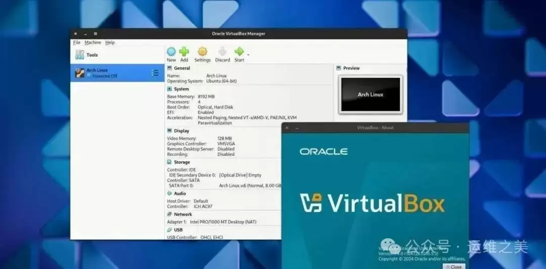Screen dimensions: 546x269
Task: Click the Tools icon in the sidebar
Action: tap(79, 55)
